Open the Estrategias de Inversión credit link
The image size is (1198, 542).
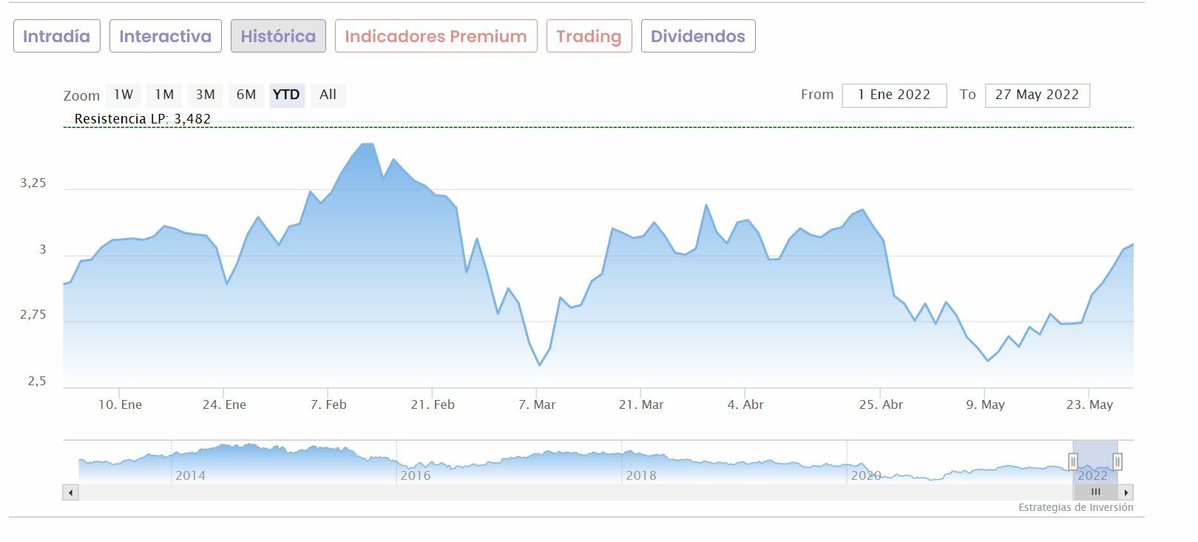click(1075, 508)
